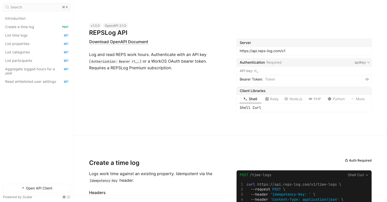Select the Ruby client library tab
Viewport: 387px width, 202px height.
tap(272, 99)
